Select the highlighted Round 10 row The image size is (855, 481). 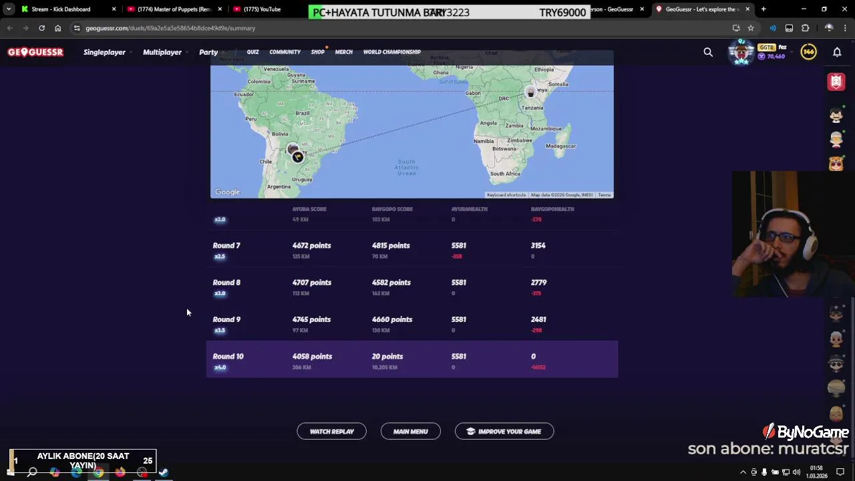(412, 359)
